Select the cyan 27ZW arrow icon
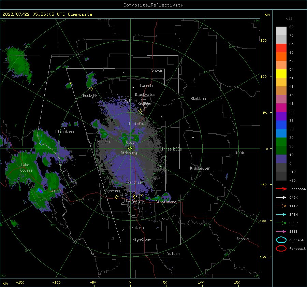 point(281,215)
